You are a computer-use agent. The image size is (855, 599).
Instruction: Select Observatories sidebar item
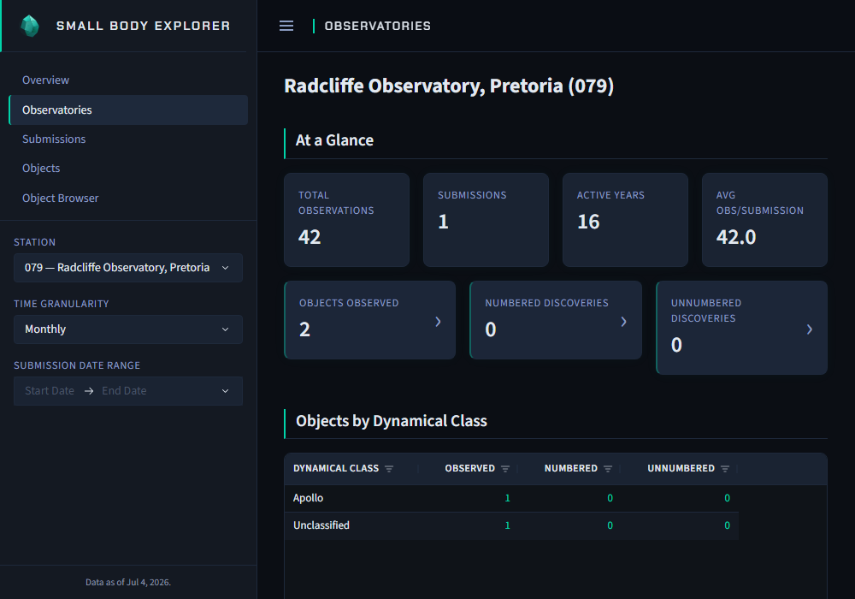[128, 110]
